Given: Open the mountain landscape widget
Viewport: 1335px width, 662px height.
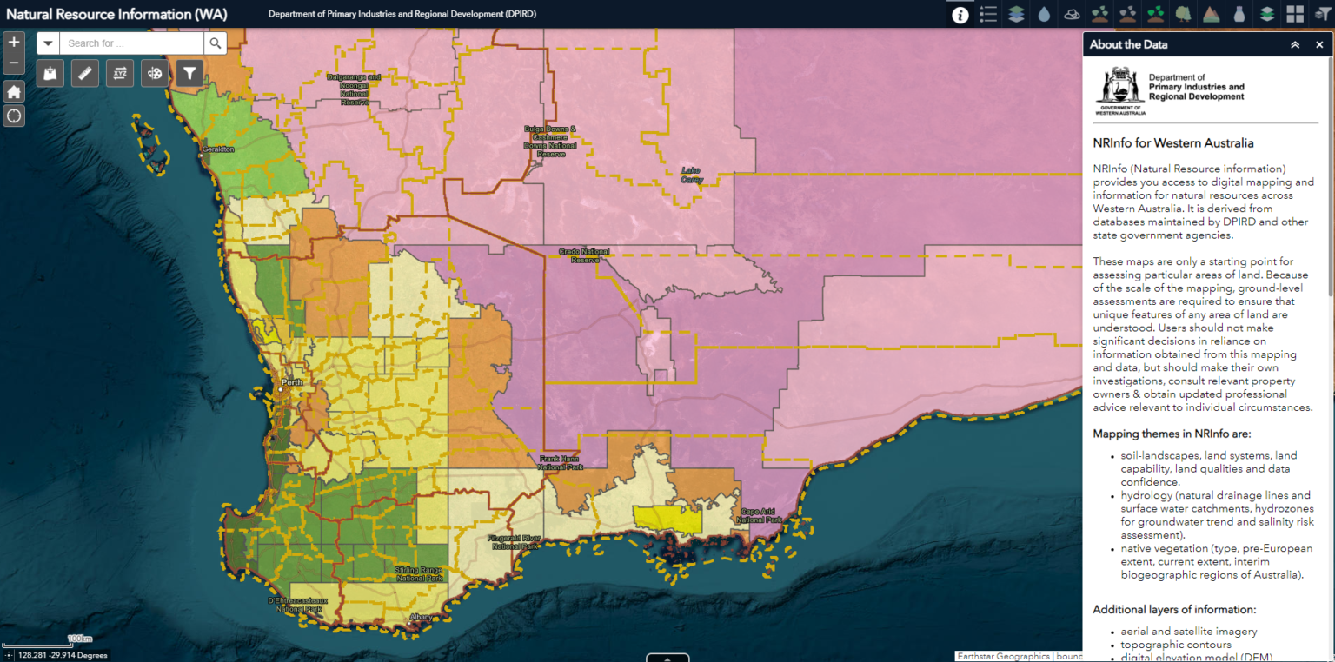Looking at the screenshot, I should (1211, 14).
